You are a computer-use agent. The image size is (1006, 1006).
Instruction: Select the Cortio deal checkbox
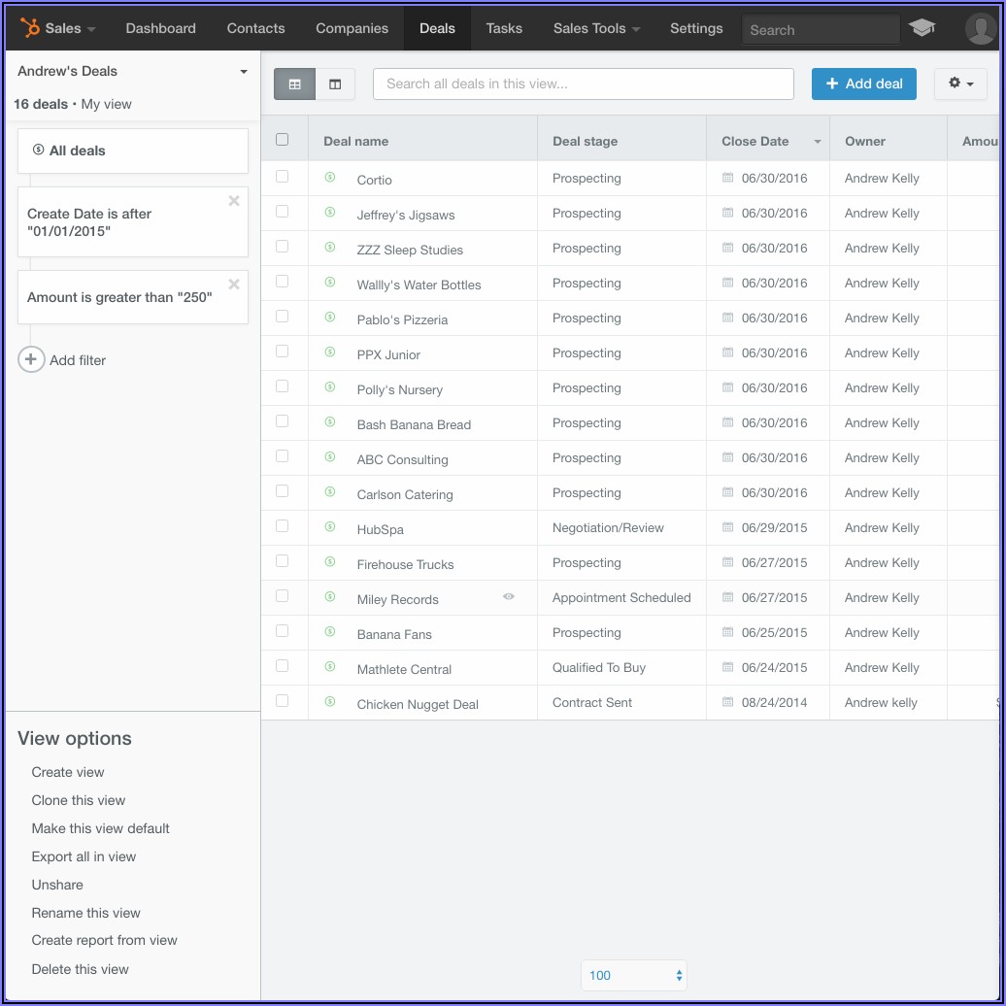[283, 177]
